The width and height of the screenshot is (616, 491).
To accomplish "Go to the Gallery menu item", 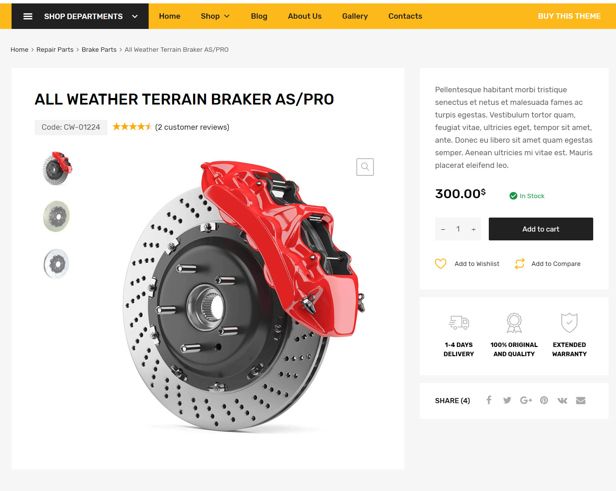I will 355,16.
